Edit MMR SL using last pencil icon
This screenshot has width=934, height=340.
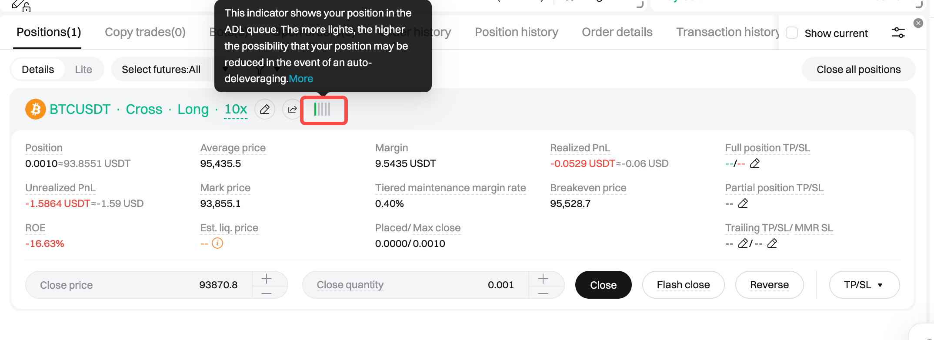point(772,243)
